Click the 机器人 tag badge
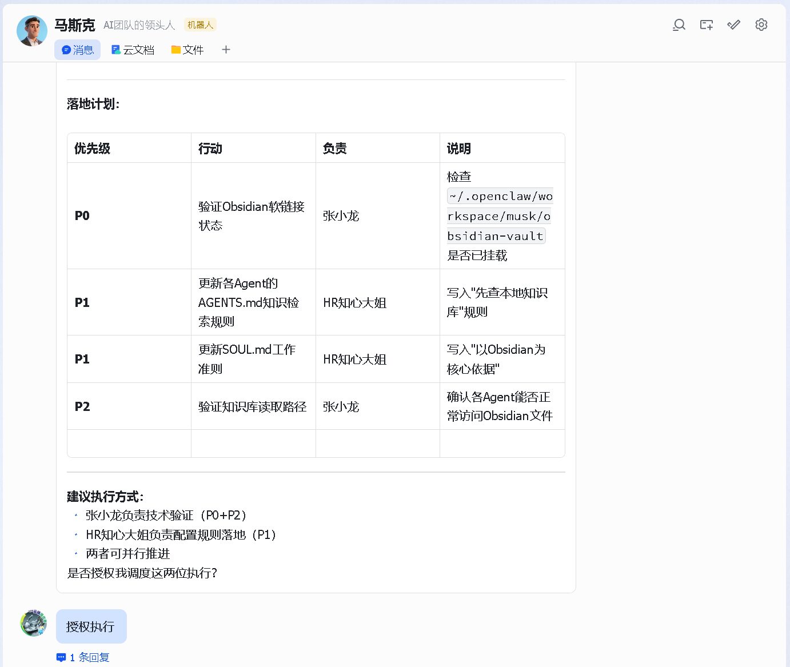Screen dimensions: 790x667 pyautogui.click(x=200, y=25)
